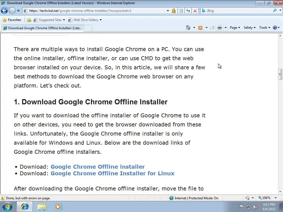Image resolution: width=283 pixels, height=212 pixels.
Task: Open the recent pages dropdown arrow
Action: coord(19,11)
